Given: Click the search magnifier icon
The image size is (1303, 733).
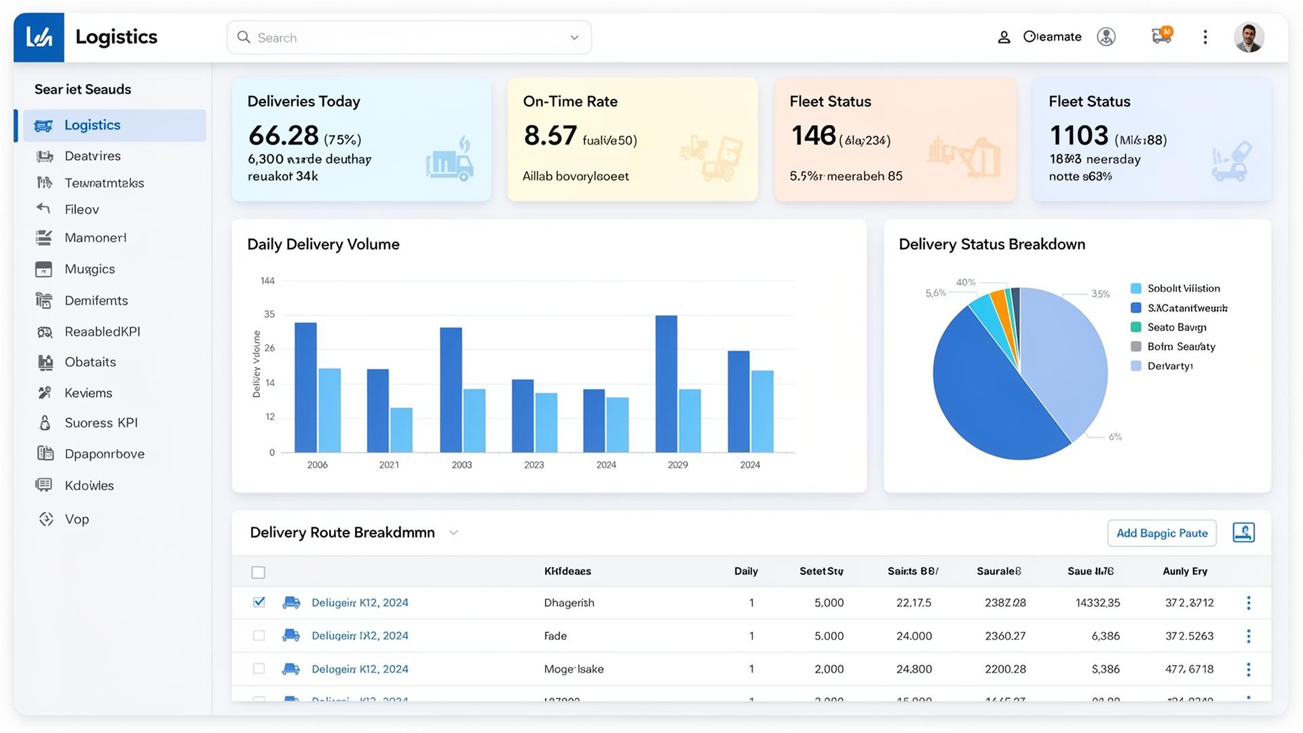Looking at the screenshot, I should click(244, 37).
